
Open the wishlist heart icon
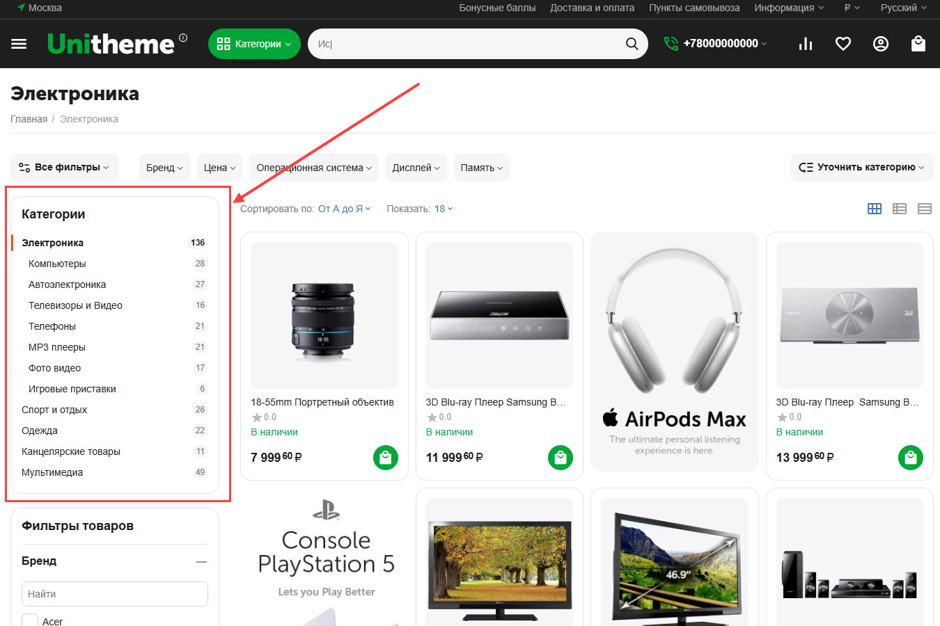(x=843, y=44)
